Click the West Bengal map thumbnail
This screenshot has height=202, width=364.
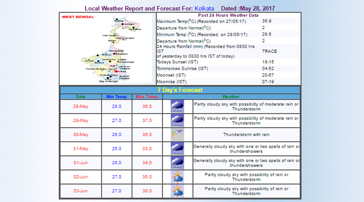point(107,49)
